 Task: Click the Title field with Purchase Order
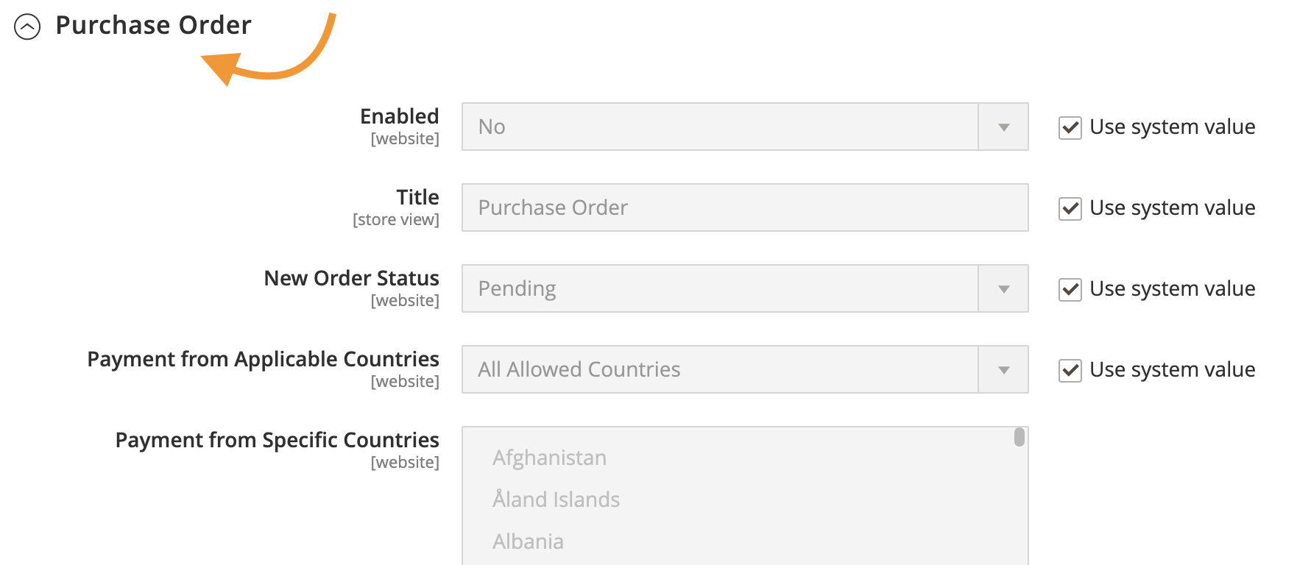click(x=744, y=208)
